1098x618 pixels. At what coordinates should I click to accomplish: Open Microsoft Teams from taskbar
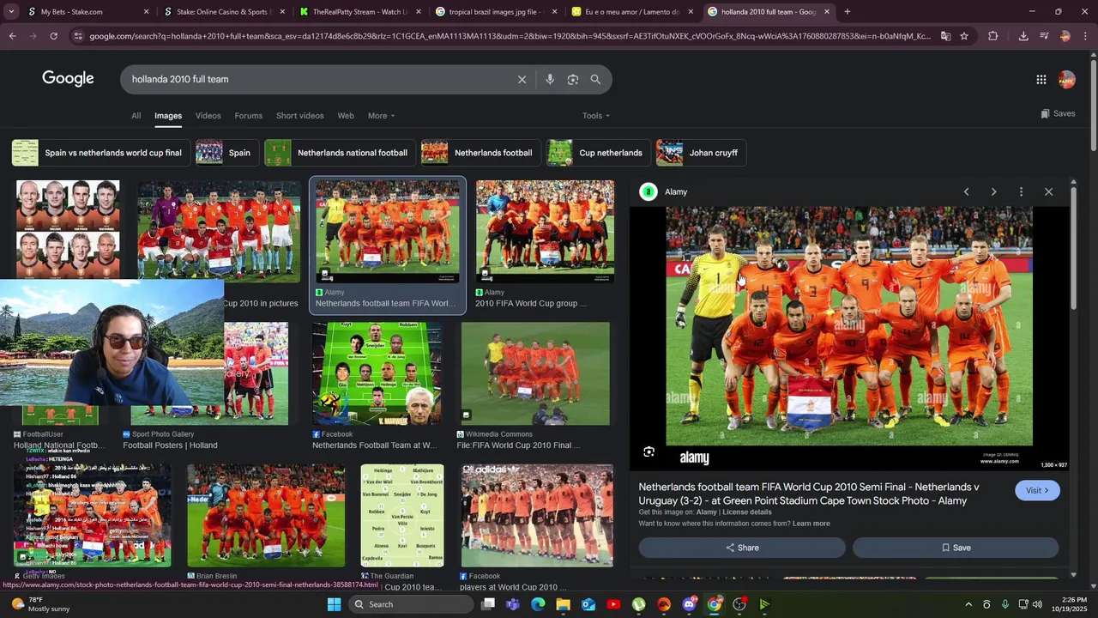(513, 604)
